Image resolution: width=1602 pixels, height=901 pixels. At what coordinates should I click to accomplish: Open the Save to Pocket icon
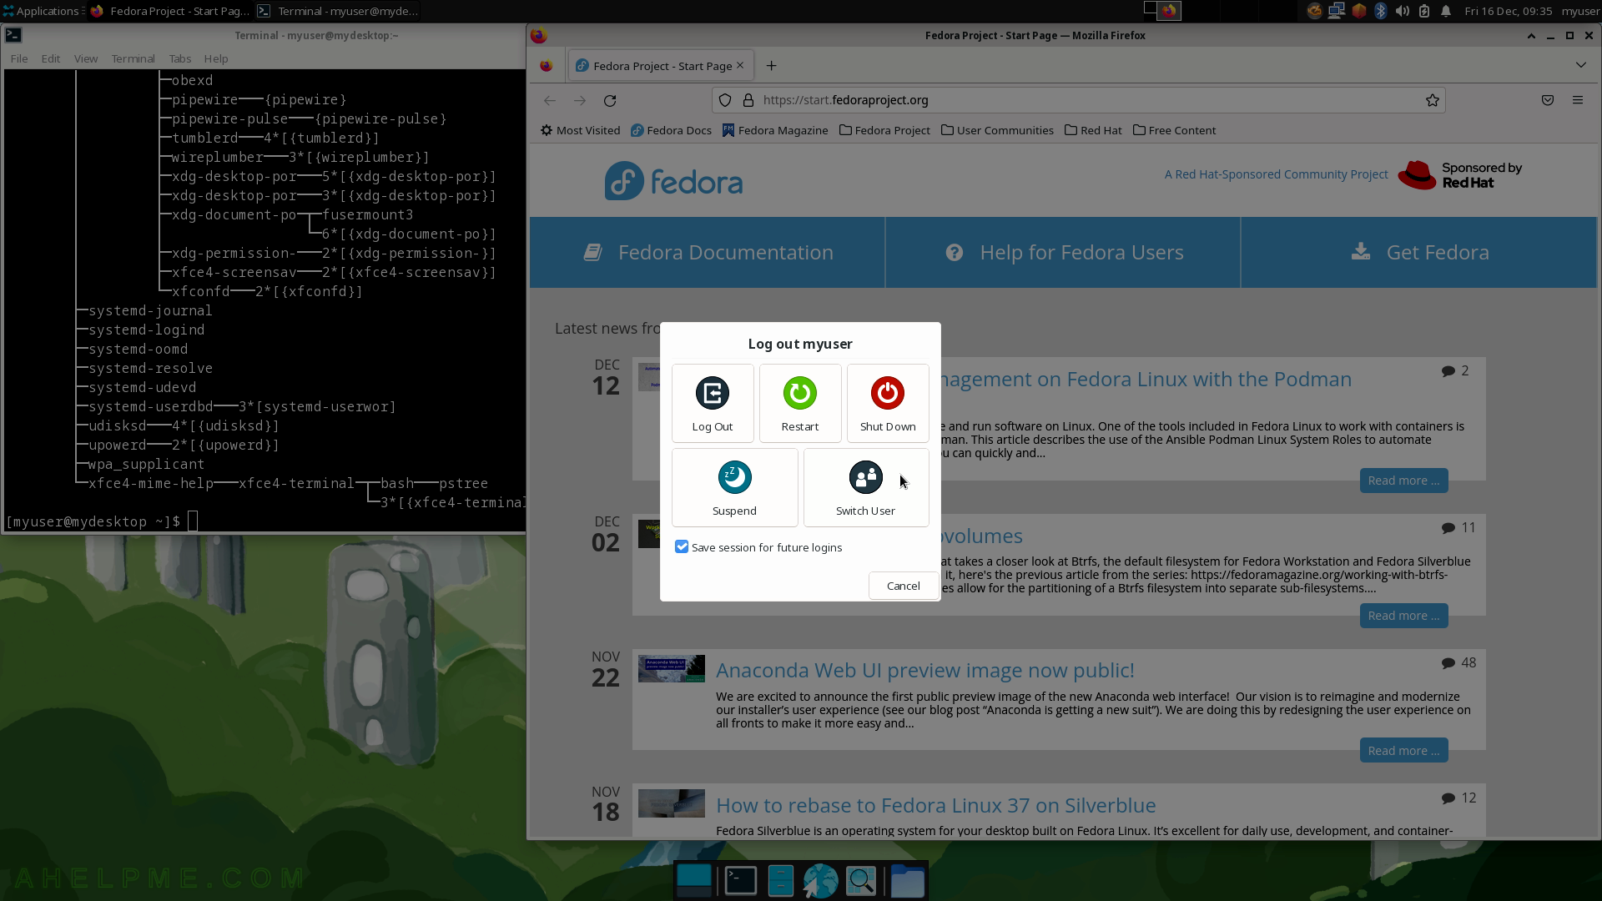(x=1548, y=100)
